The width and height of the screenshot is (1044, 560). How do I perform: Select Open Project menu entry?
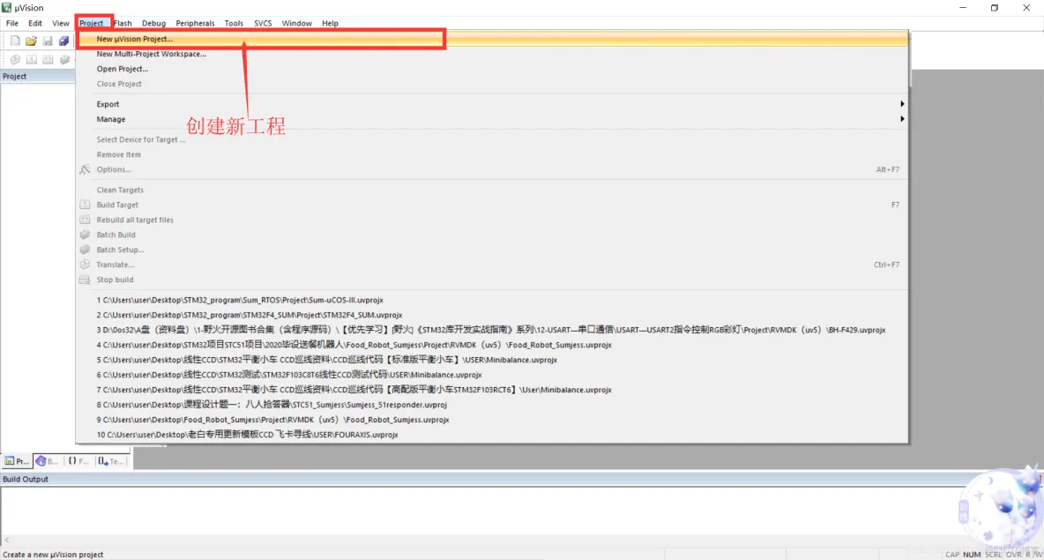(x=492, y=69)
